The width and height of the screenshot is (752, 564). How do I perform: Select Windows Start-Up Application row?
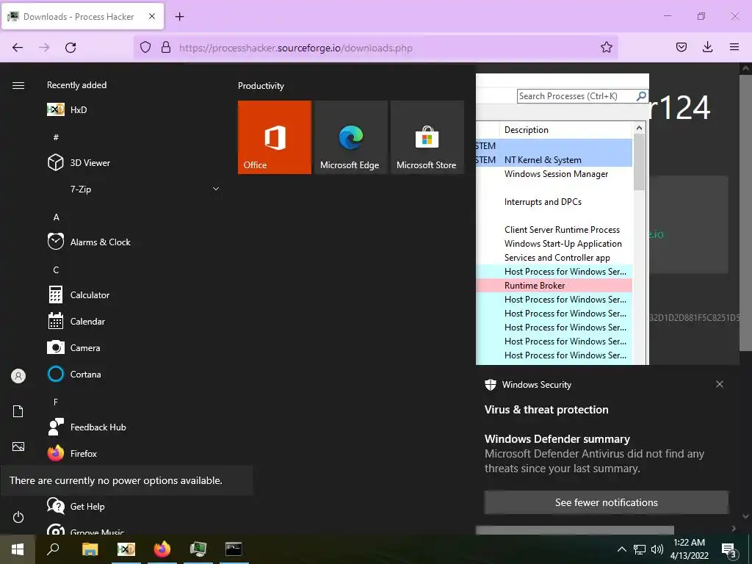tap(554, 243)
